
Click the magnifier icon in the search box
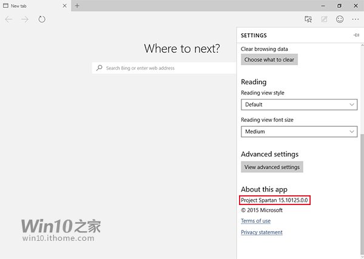99,68
